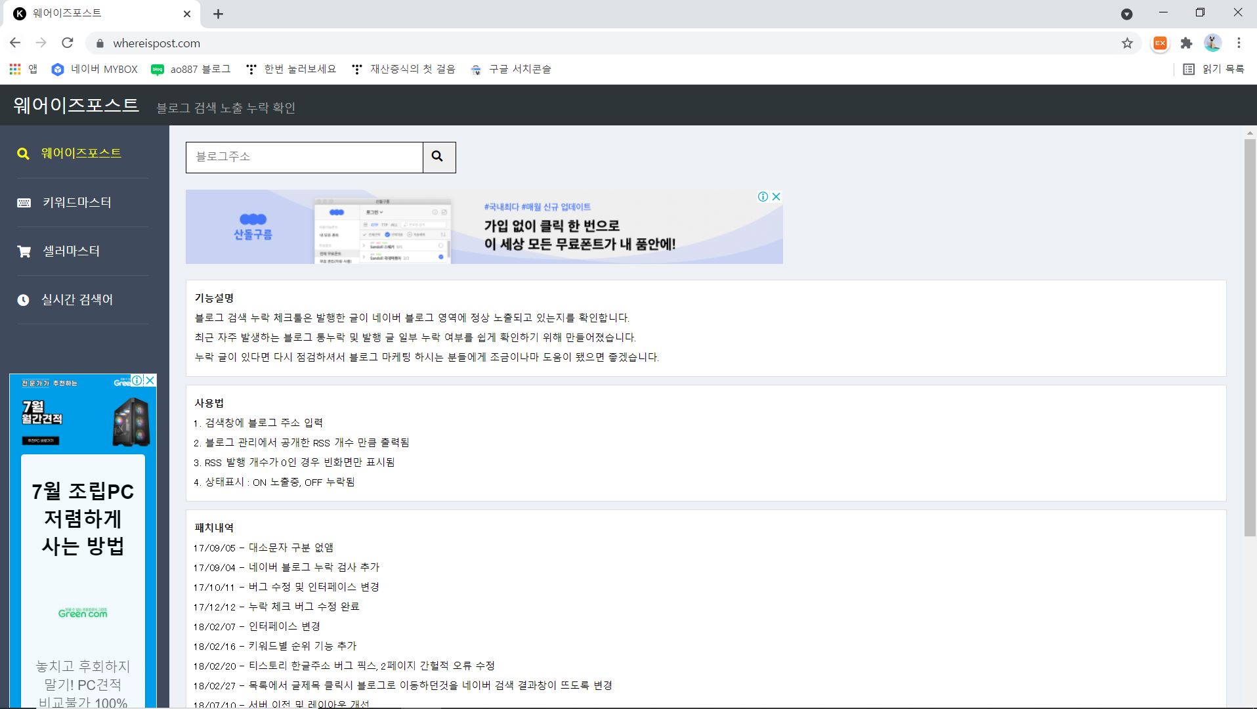
Task: Open the 7월 조립PC sidebar advertisement
Action: [83, 541]
